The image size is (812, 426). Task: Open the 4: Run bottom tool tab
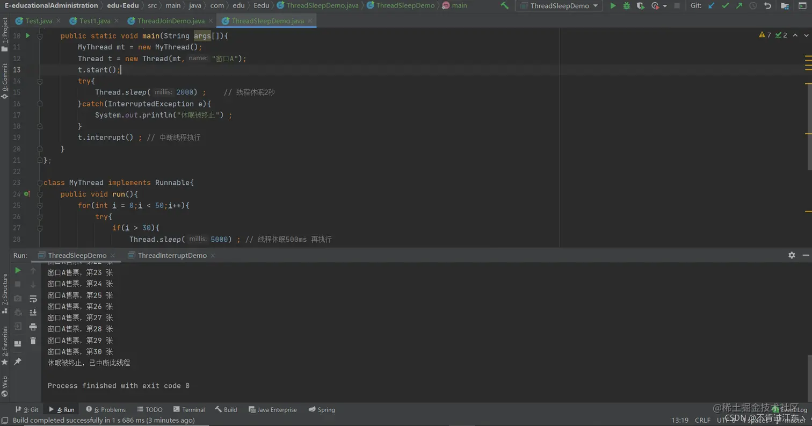tap(61, 409)
